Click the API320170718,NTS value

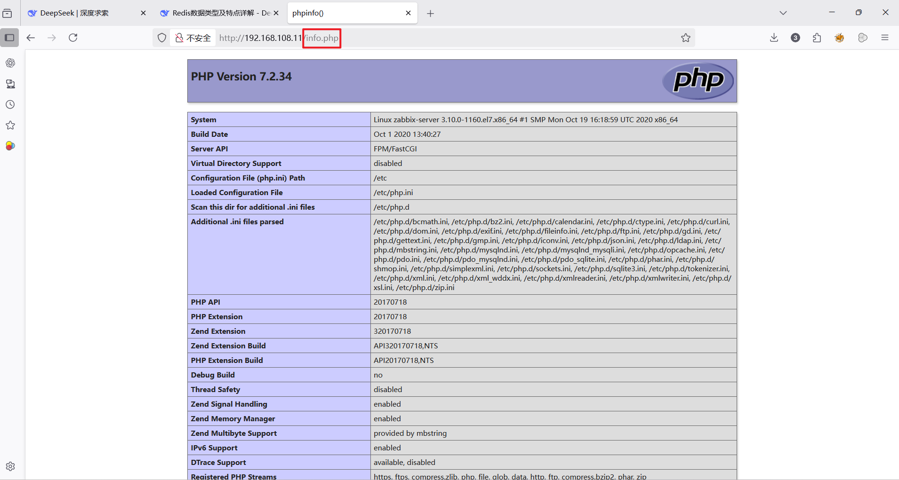point(406,346)
